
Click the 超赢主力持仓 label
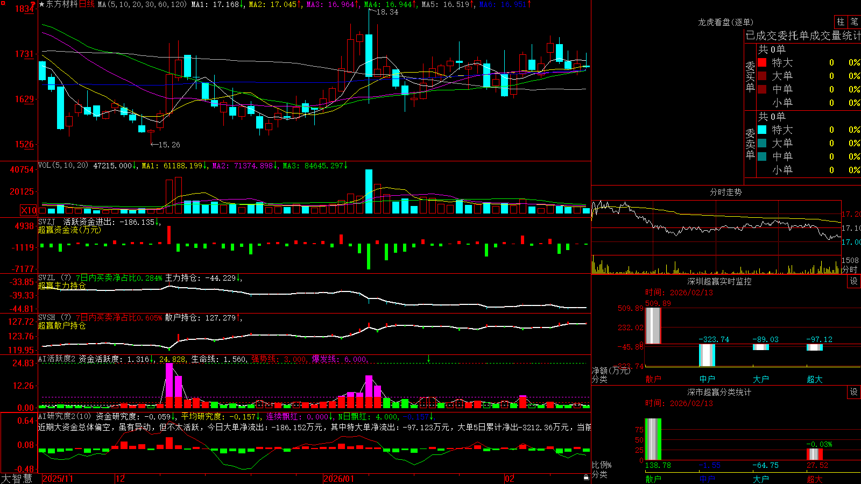coord(62,286)
